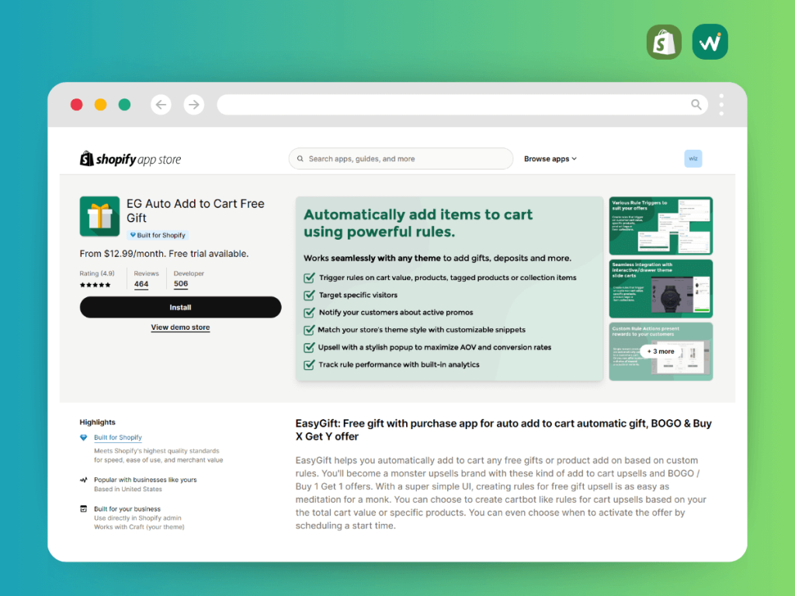Click the browser forward arrow button

(193, 105)
